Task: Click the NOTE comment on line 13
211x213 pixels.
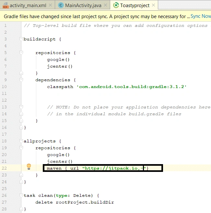Action: pos(129,107)
